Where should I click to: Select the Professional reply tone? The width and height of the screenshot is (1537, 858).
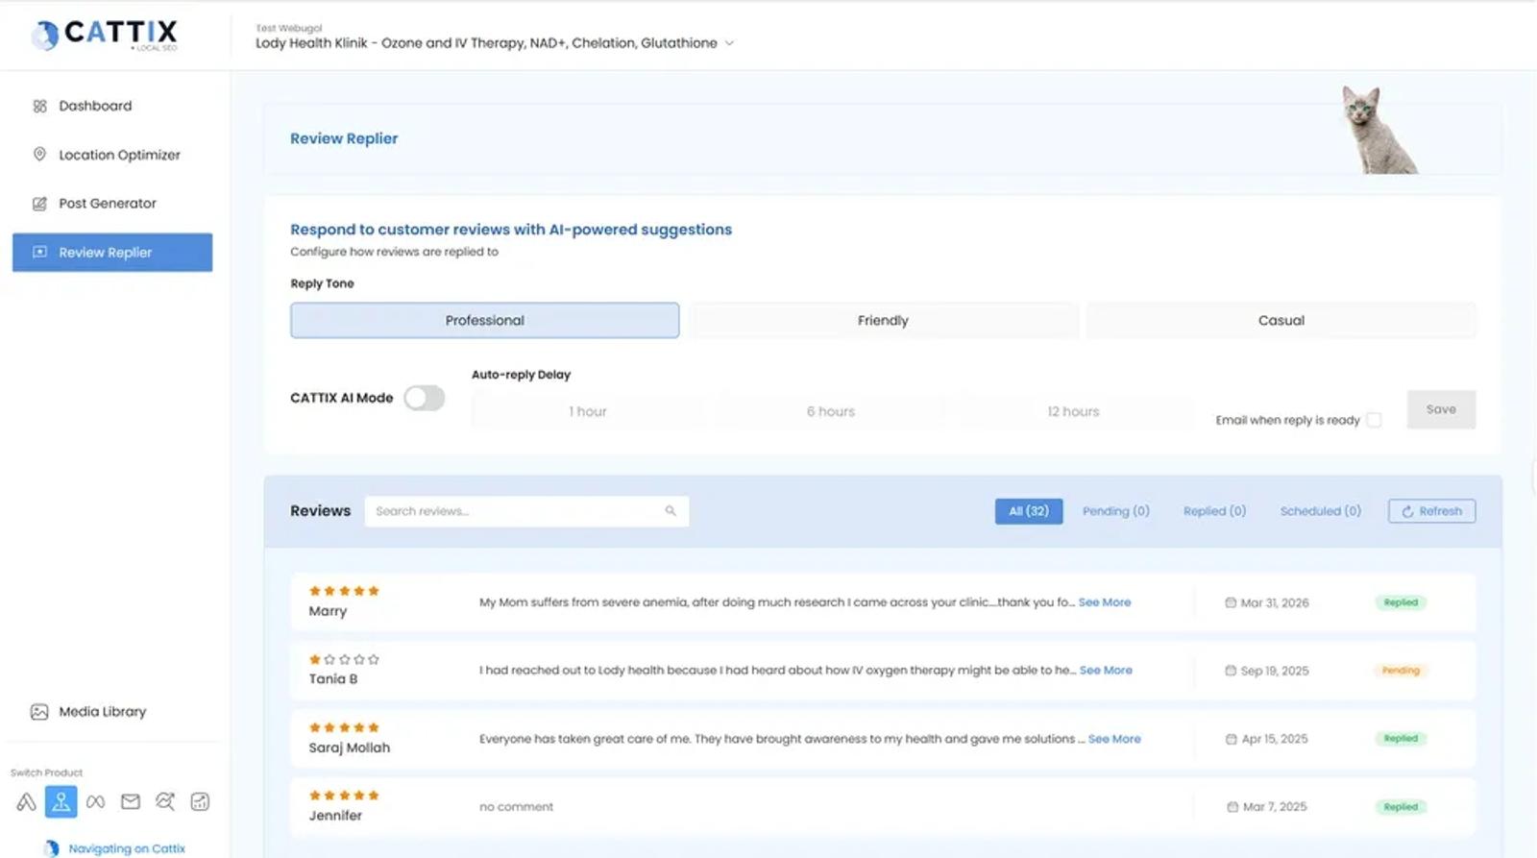pos(485,320)
